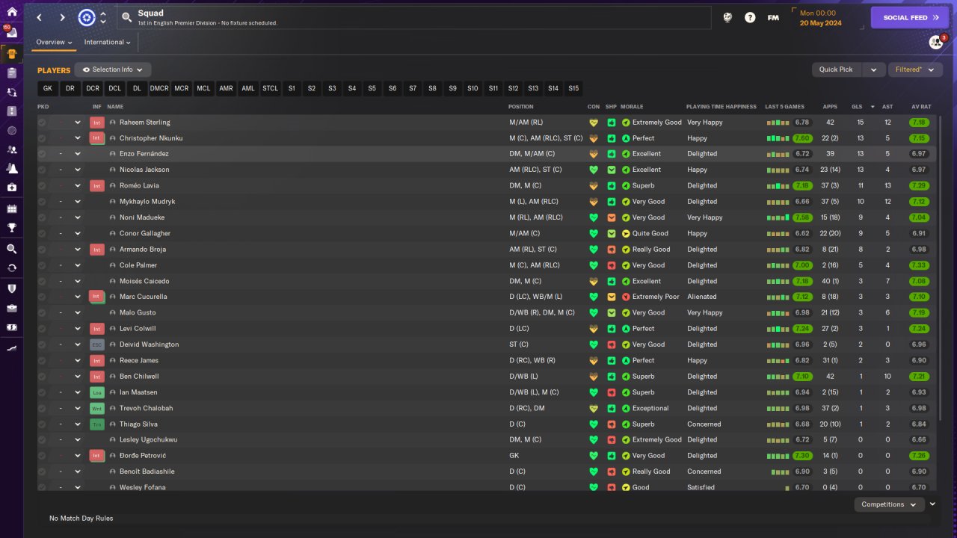Open the Schedule calendar icon in sidebar
The width and height of the screenshot is (957, 538).
coord(11,209)
